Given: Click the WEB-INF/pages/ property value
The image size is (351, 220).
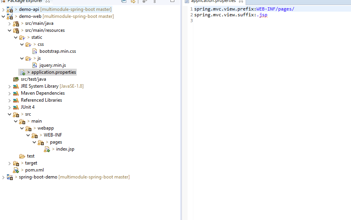Looking at the screenshot, I should (x=275, y=9).
